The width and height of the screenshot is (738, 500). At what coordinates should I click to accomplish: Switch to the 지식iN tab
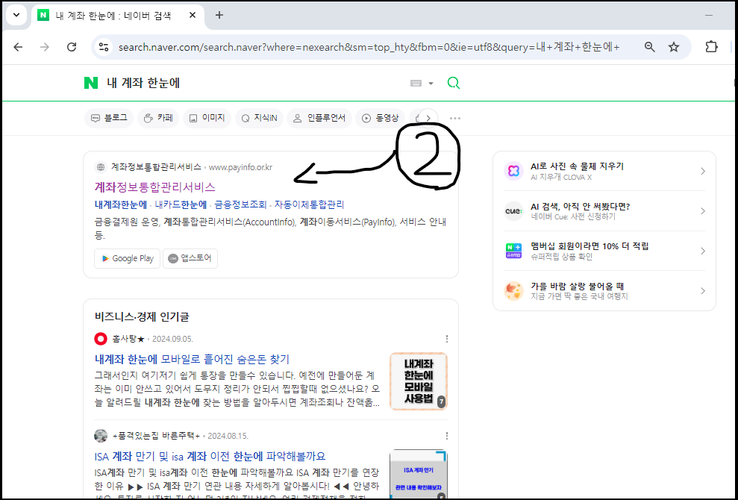coord(260,118)
